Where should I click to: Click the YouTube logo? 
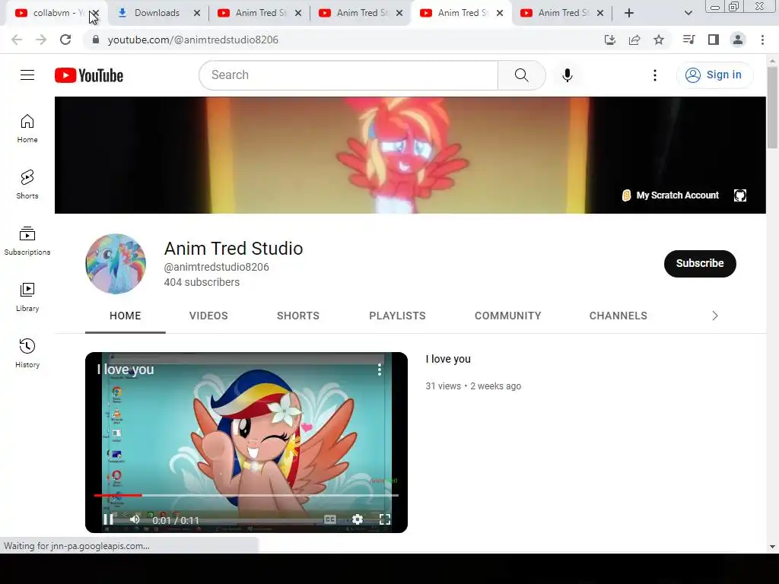point(89,75)
